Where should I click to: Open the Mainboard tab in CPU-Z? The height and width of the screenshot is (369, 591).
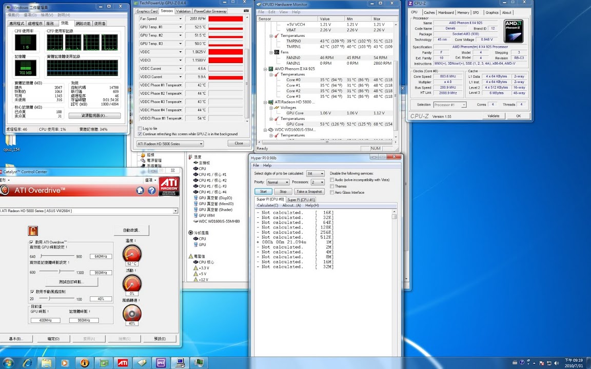click(x=446, y=12)
